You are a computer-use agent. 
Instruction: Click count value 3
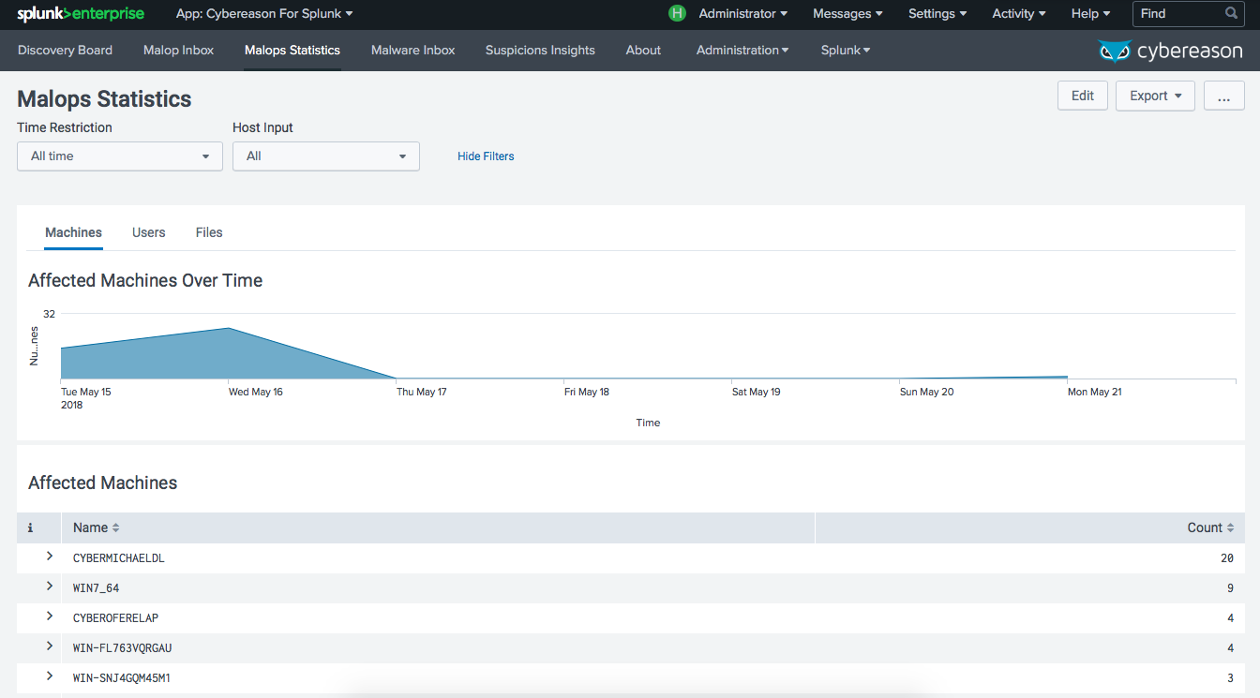tap(1230, 678)
